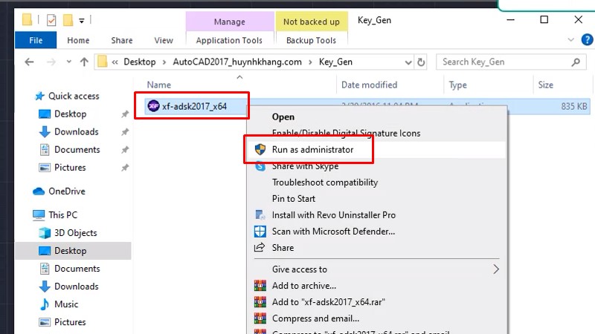
Task: Click the Microsoft Defender shield icon
Action: (260, 232)
